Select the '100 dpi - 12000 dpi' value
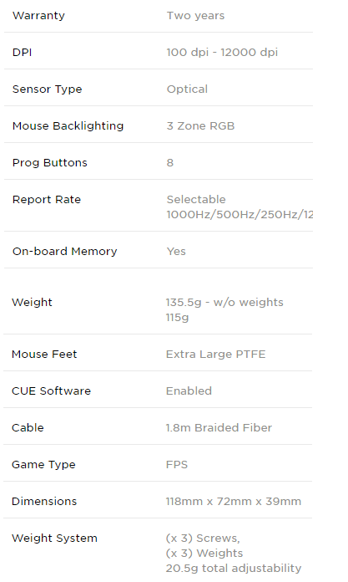This screenshot has width=348, height=582. point(222,53)
